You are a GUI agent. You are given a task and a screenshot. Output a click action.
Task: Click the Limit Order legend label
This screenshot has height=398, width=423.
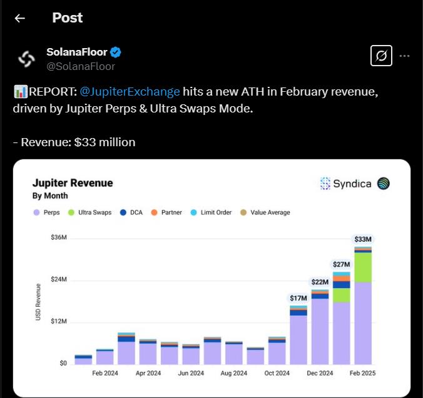[x=216, y=212]
